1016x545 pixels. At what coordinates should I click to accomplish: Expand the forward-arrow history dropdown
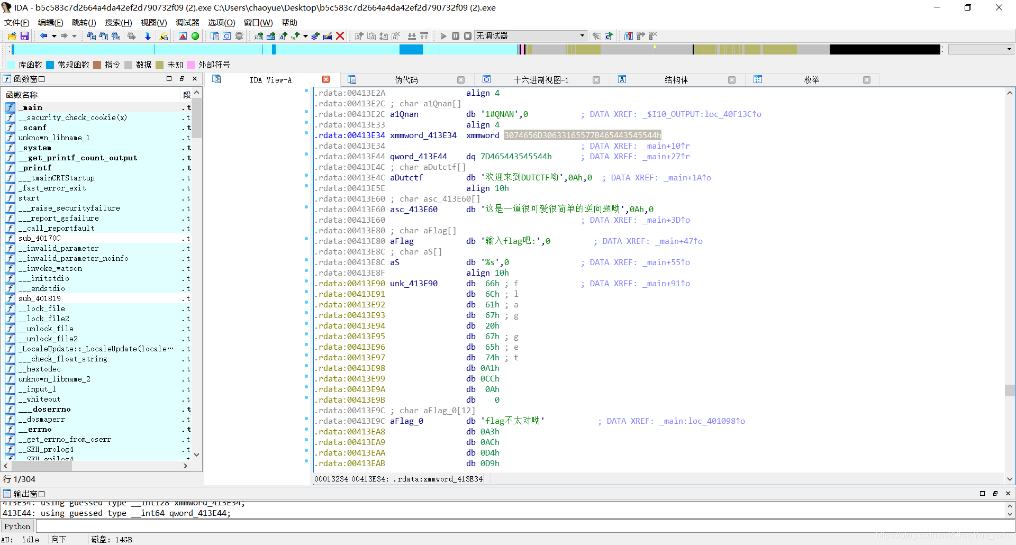click(x=74, y=35)
